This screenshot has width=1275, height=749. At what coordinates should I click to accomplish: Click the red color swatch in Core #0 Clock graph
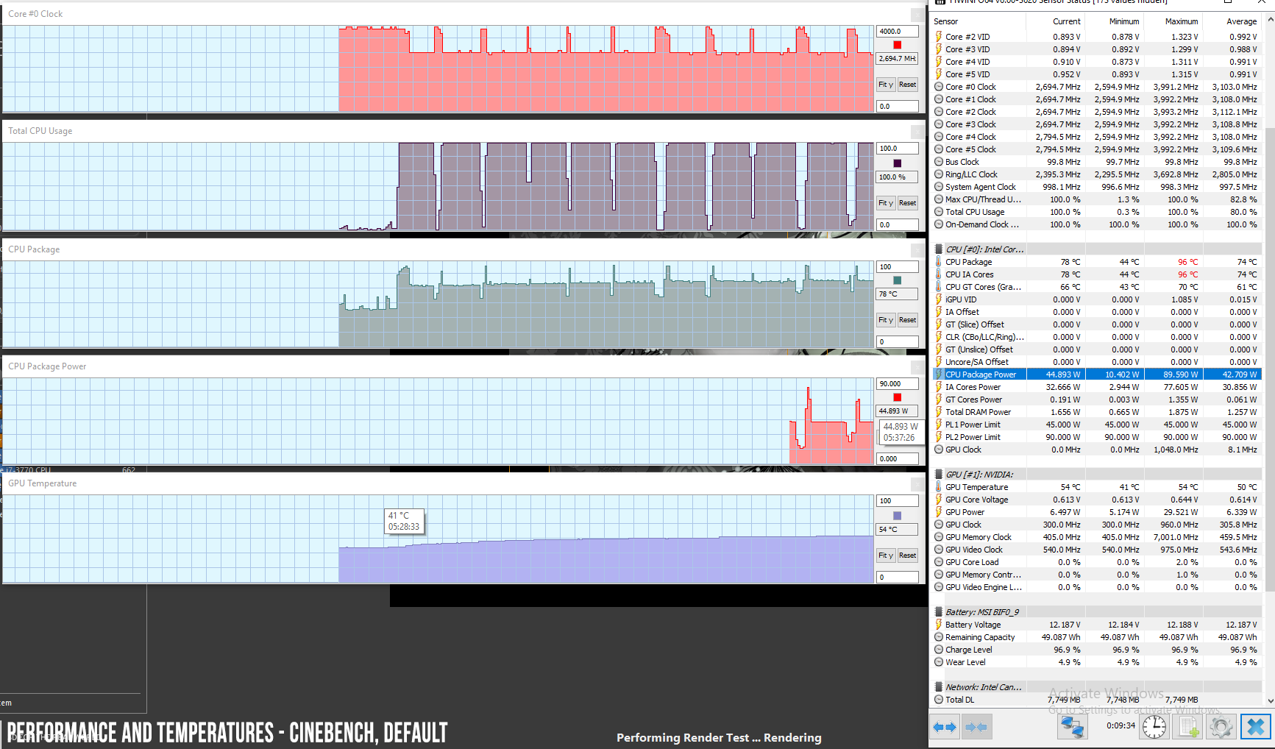(897, 45)
